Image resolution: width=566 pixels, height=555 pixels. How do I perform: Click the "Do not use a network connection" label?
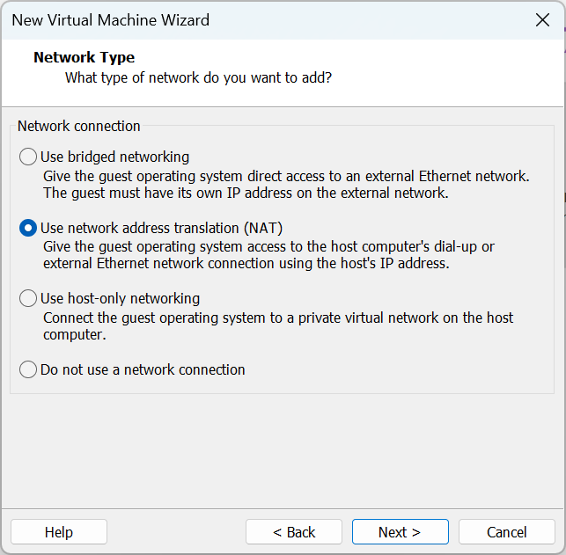[143, 370]
